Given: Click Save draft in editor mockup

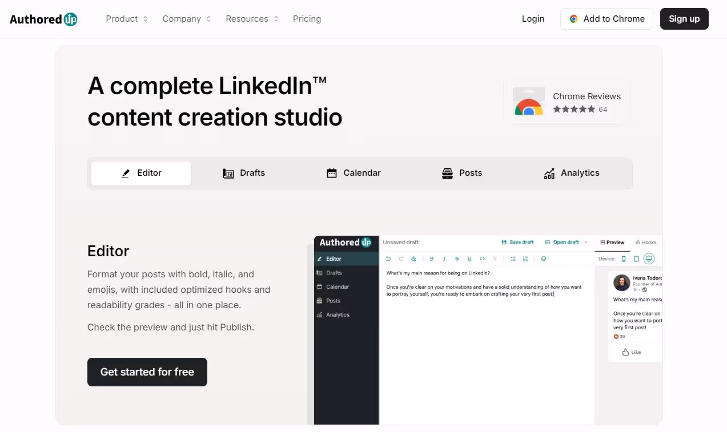Looking at the screenshot, I should point(517,243).
